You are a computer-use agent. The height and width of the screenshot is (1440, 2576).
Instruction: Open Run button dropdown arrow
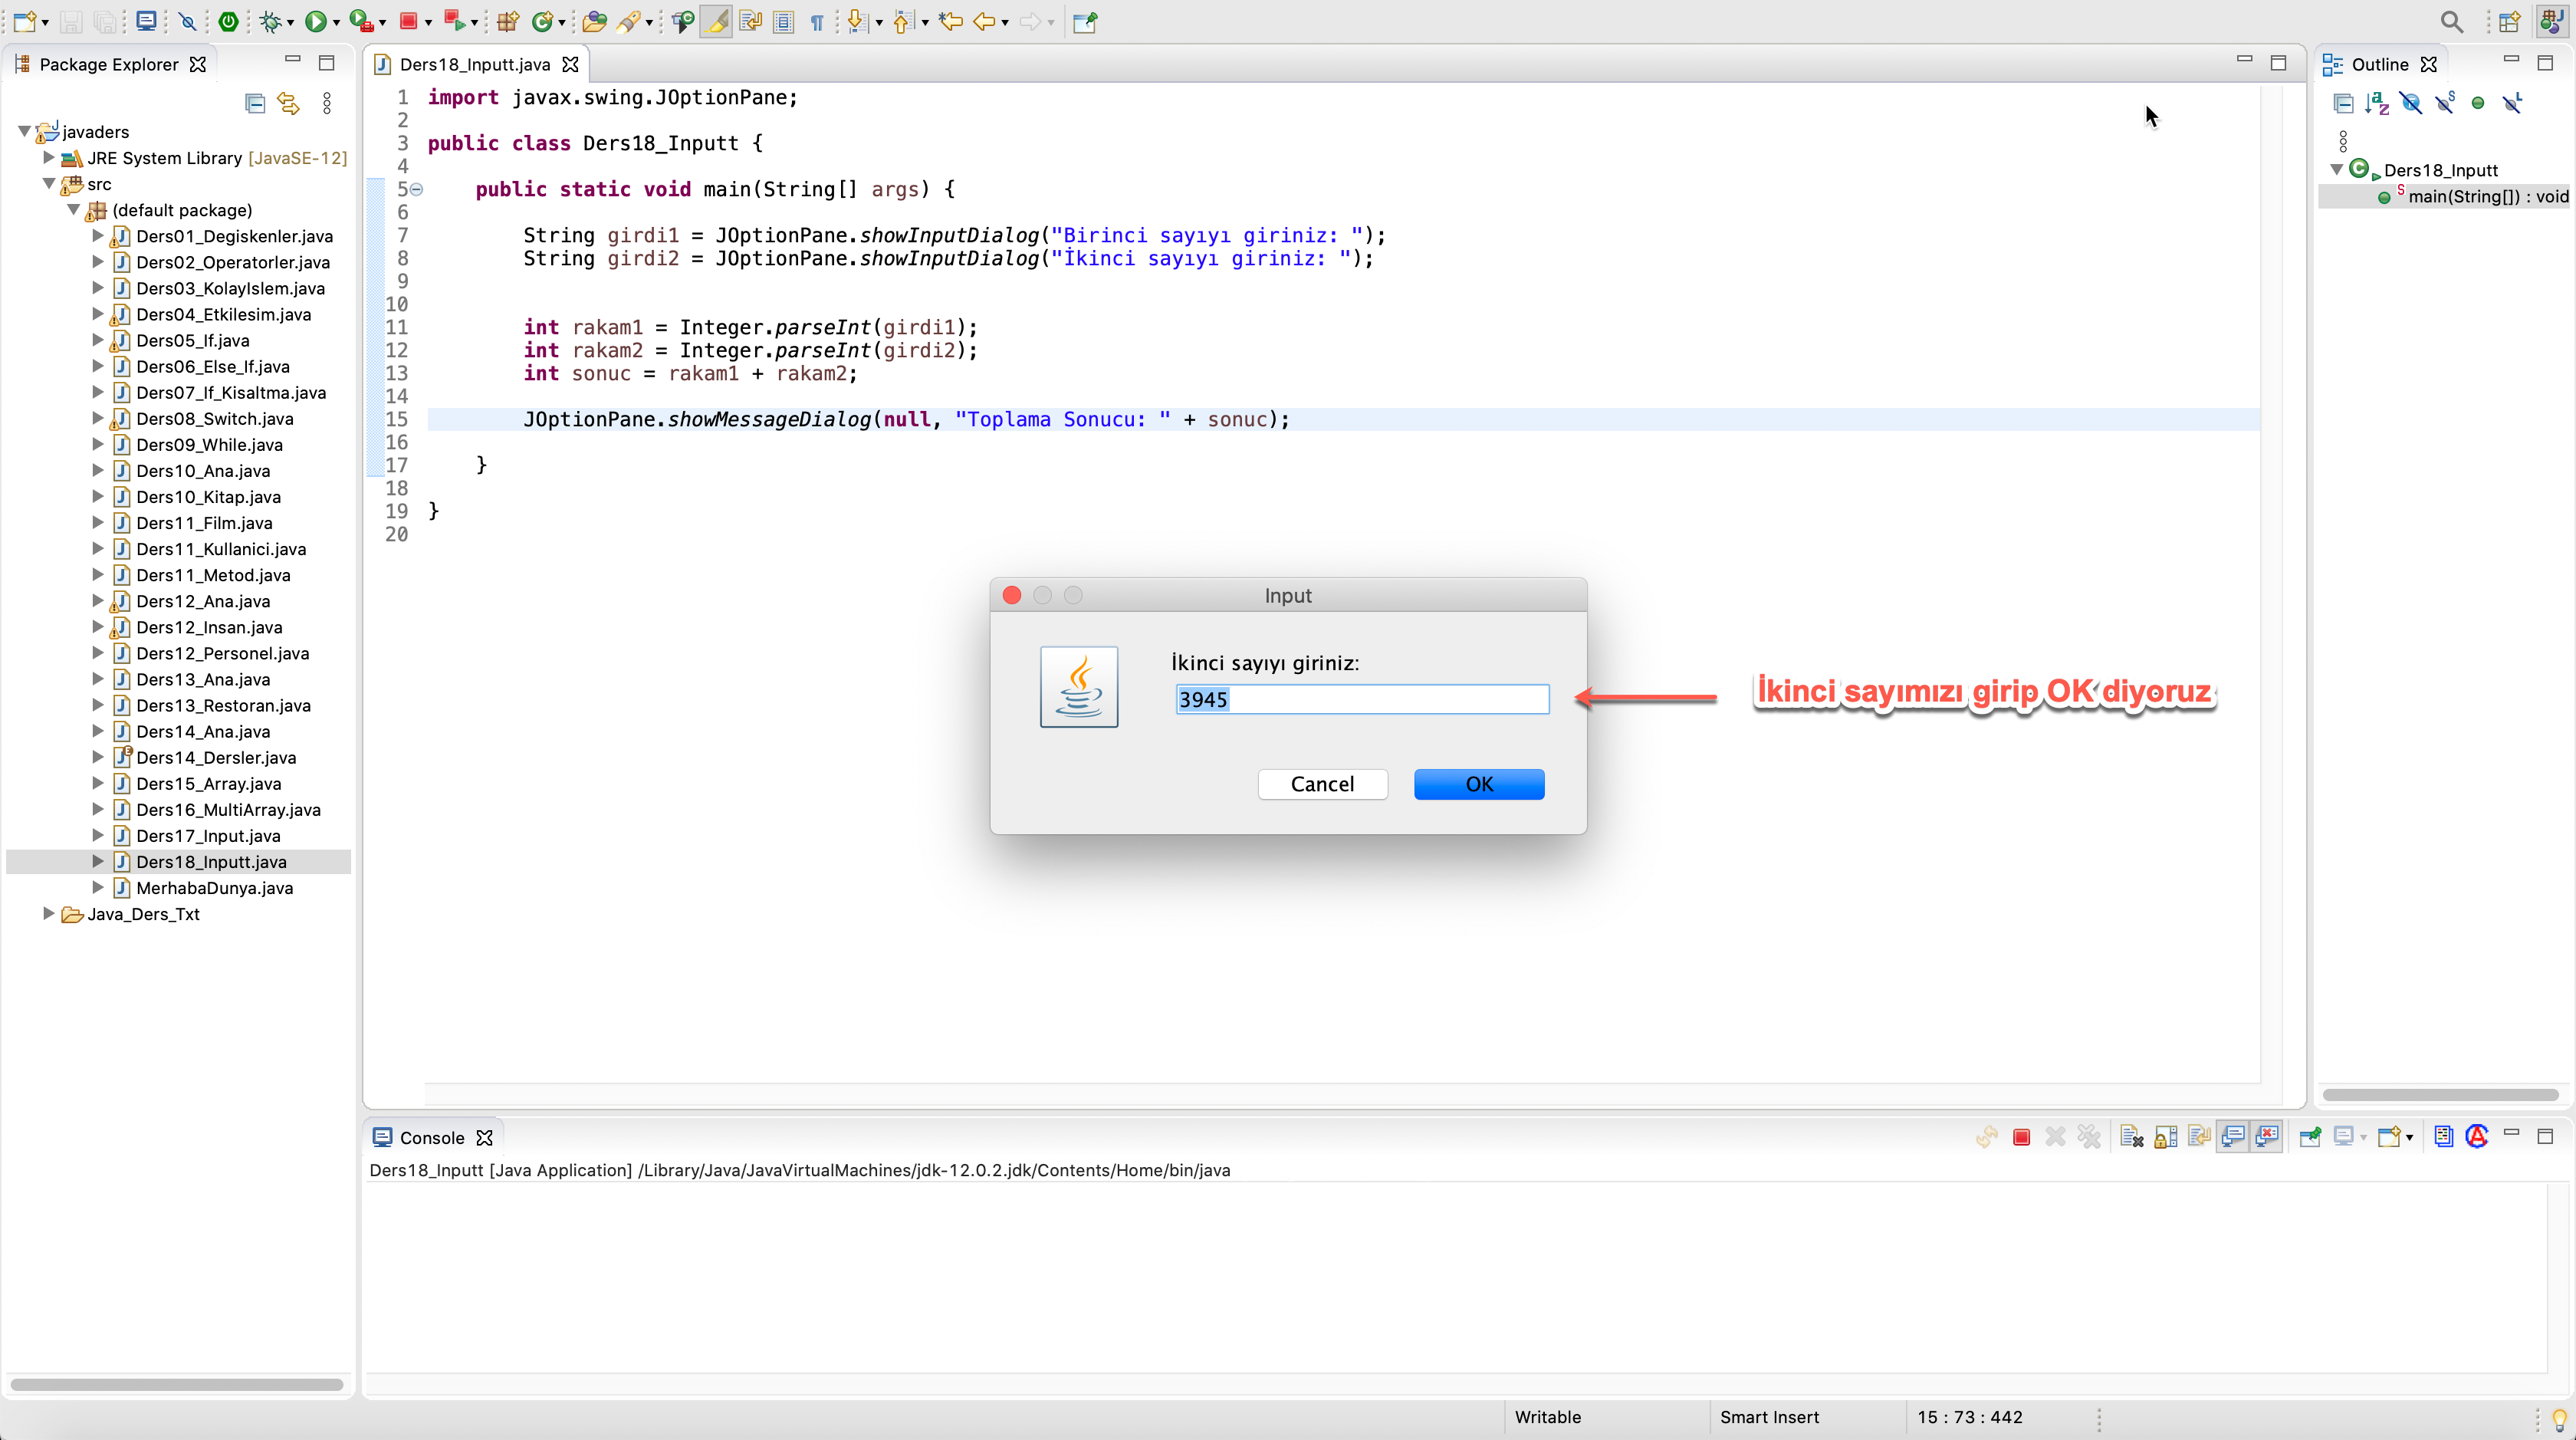336,22
